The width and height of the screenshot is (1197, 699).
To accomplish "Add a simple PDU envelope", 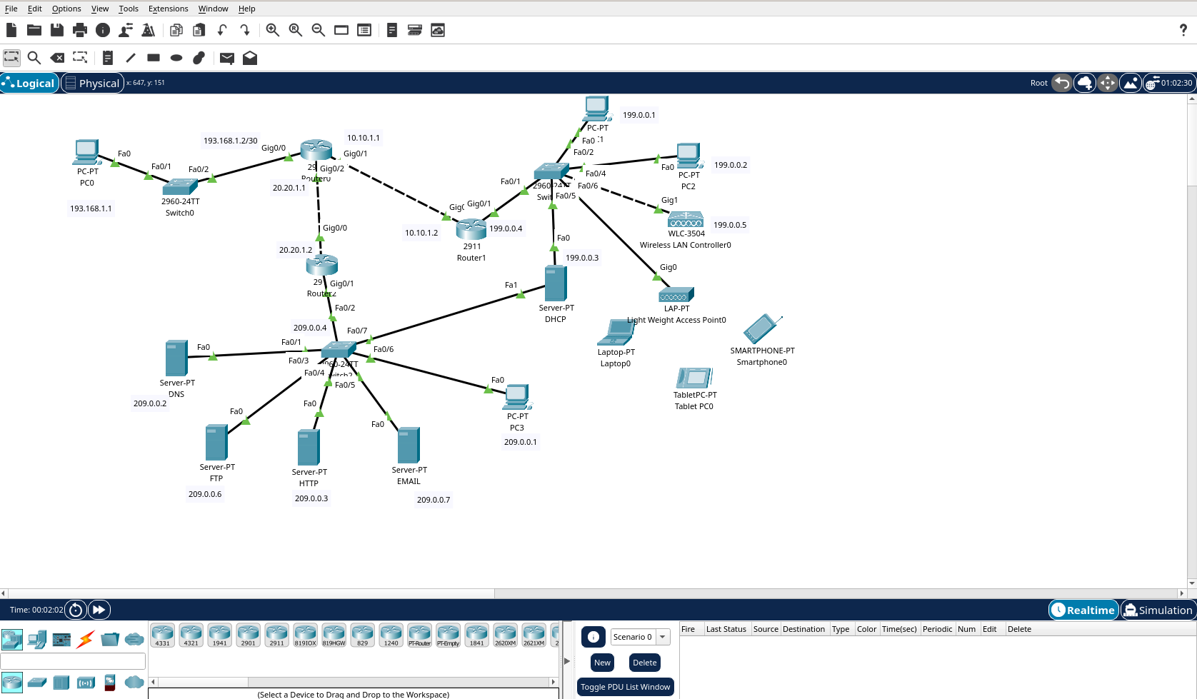I will [227, 58].
